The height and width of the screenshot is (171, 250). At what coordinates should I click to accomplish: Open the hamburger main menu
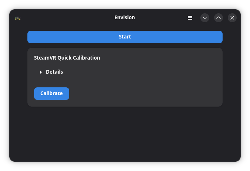coord(190,18)
